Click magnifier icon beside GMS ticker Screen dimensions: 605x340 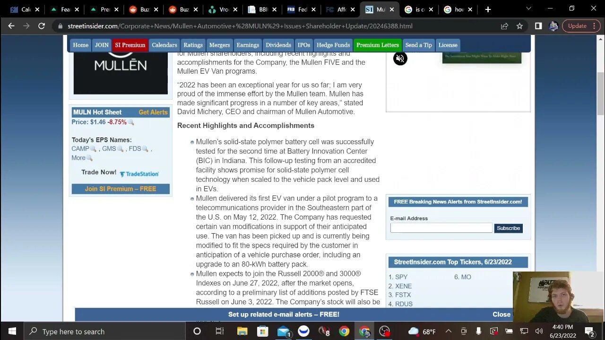click(x=121, y=149)
